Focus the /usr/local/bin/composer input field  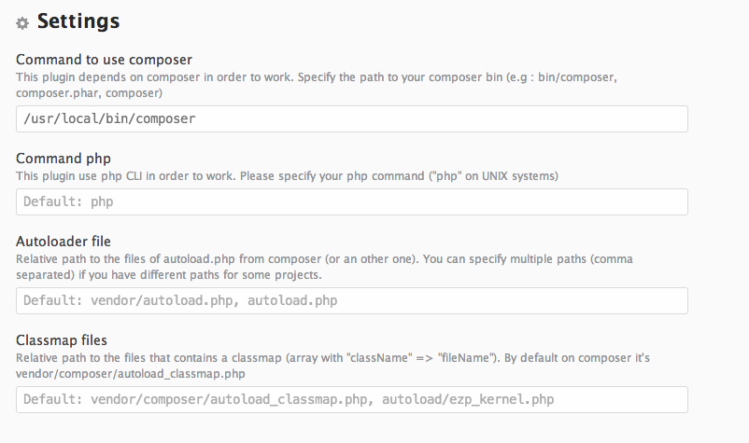351,118
